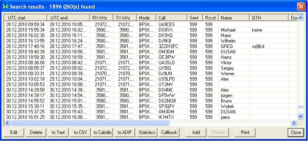
Task: Select the row with call US5LPO
Action: [151, 79]
